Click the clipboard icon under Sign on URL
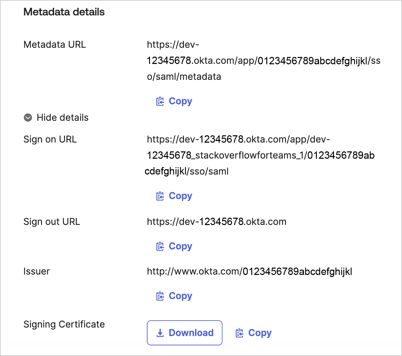 [160, 196]
